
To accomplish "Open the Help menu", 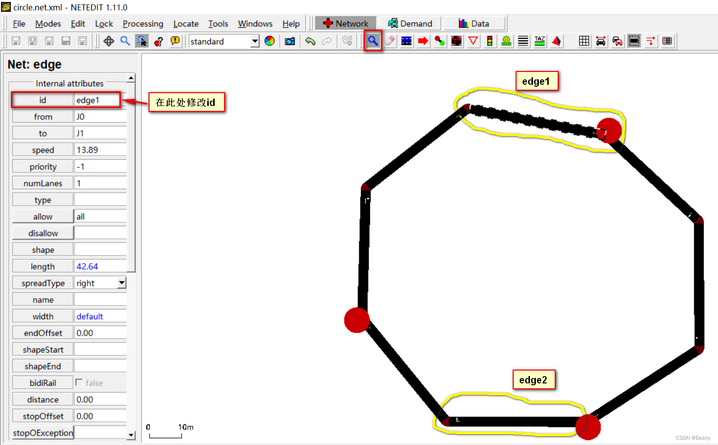I will tap(291, 24).
